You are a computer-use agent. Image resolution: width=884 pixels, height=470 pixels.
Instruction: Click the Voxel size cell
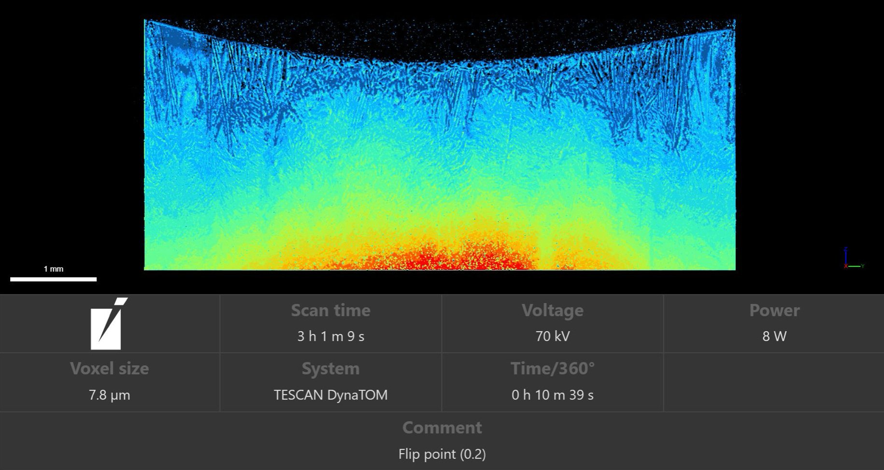[x=110, y=381]
